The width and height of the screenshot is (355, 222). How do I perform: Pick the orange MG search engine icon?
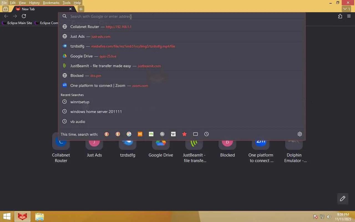[140, 134]
